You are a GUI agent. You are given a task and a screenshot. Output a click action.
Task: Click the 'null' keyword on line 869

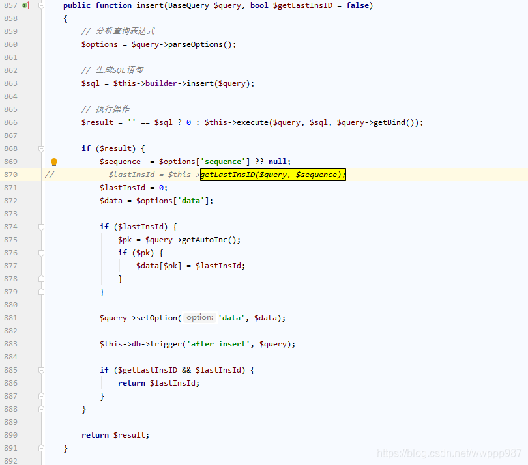(278, 162)
